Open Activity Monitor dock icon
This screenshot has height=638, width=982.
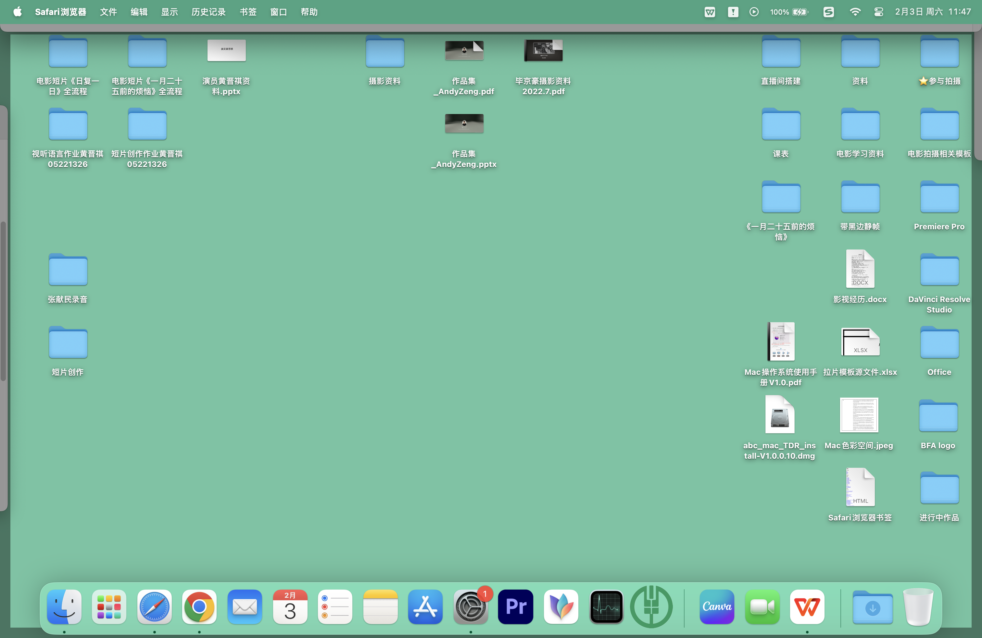pos(606,606)
